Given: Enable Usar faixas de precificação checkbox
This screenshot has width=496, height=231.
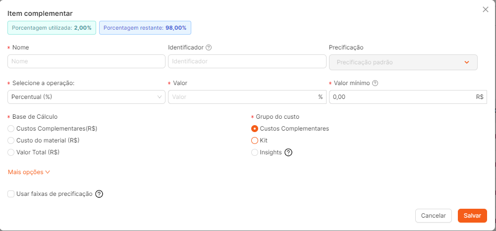Looking at the screenshot, I should (11, 194).
